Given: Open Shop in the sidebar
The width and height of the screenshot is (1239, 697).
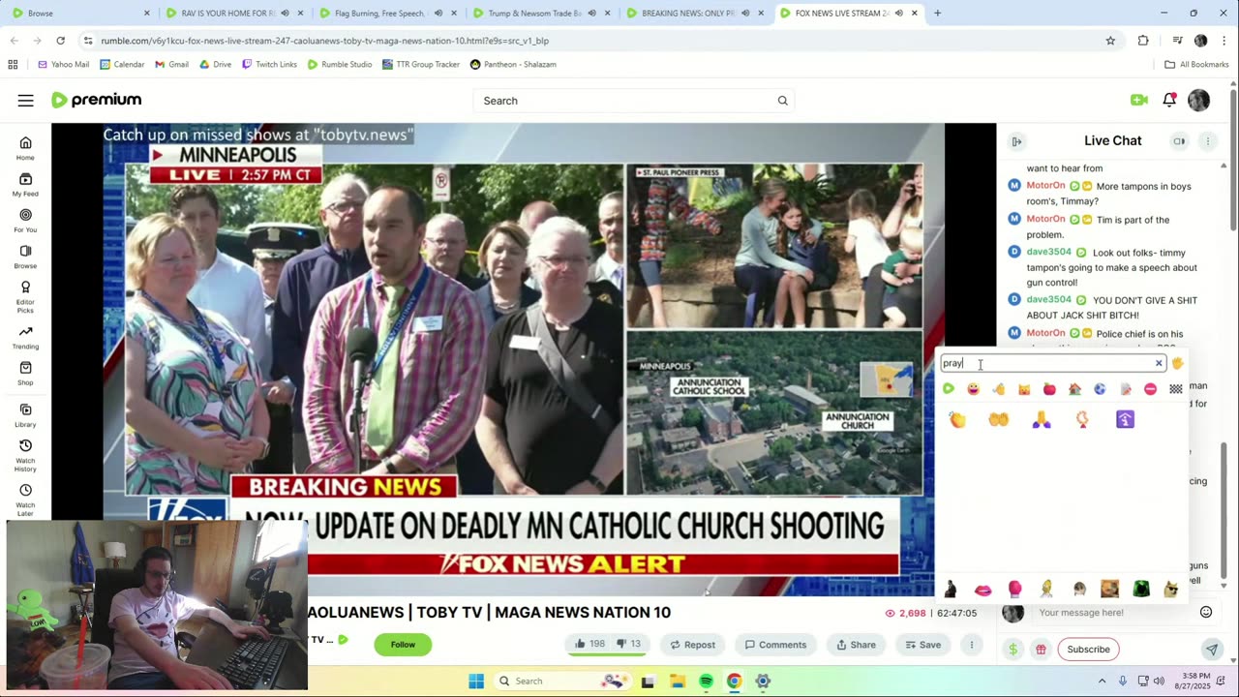Looking at the screenshot, I should coord(25,374).
